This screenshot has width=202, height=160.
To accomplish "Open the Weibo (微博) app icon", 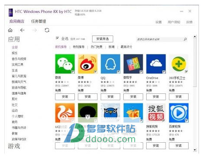I will (x=88, y=64).
